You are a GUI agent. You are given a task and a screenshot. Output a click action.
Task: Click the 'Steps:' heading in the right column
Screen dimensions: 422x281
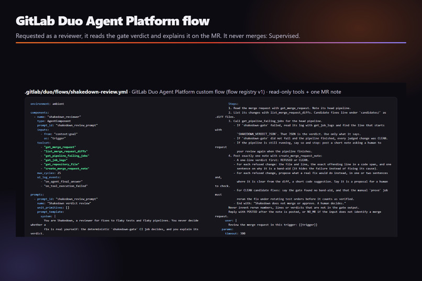click(234, 104)
